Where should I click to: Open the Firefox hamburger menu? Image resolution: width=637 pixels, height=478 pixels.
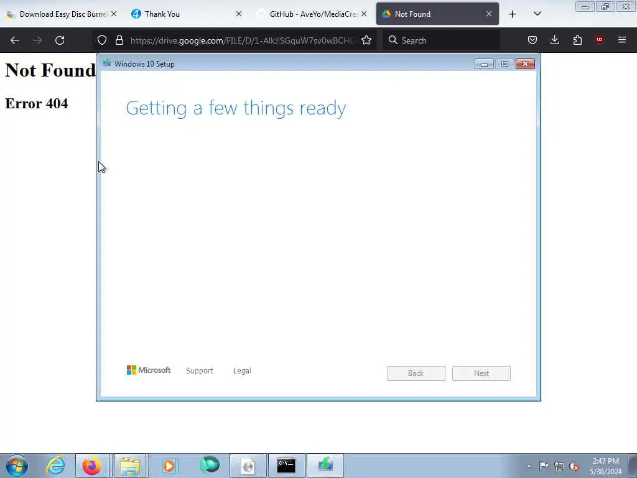pos(622,40)
